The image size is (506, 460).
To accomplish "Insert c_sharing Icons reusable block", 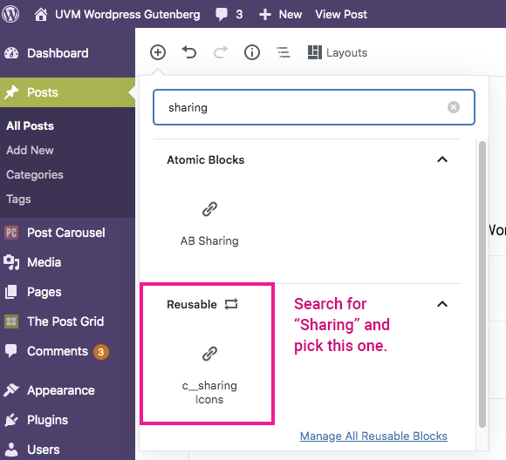I will click(209, 375).
